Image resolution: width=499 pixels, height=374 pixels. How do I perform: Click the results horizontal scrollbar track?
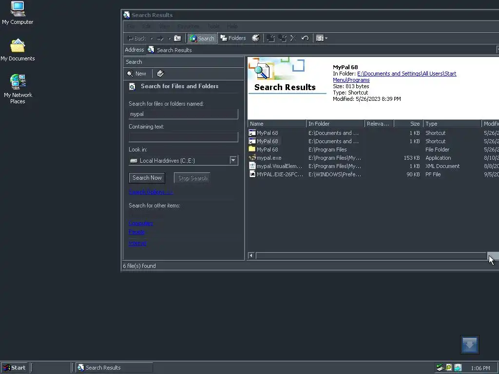[371, 255]
